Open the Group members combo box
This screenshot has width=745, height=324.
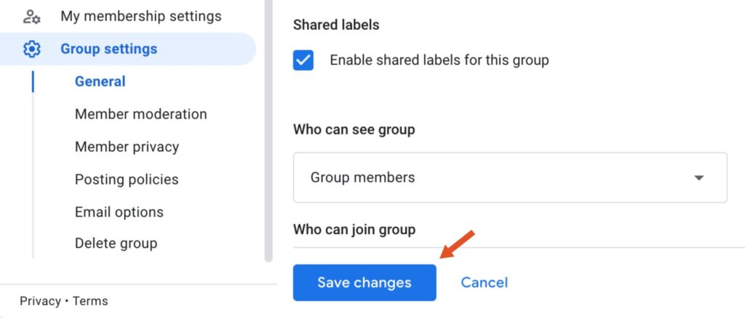click(x=509, y=177)
